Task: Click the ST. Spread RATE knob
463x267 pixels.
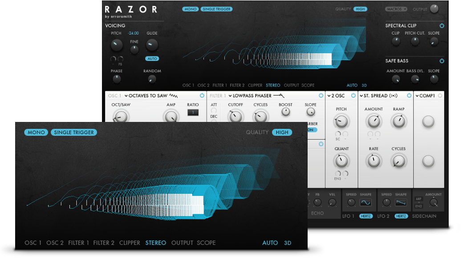Action: 374,161
